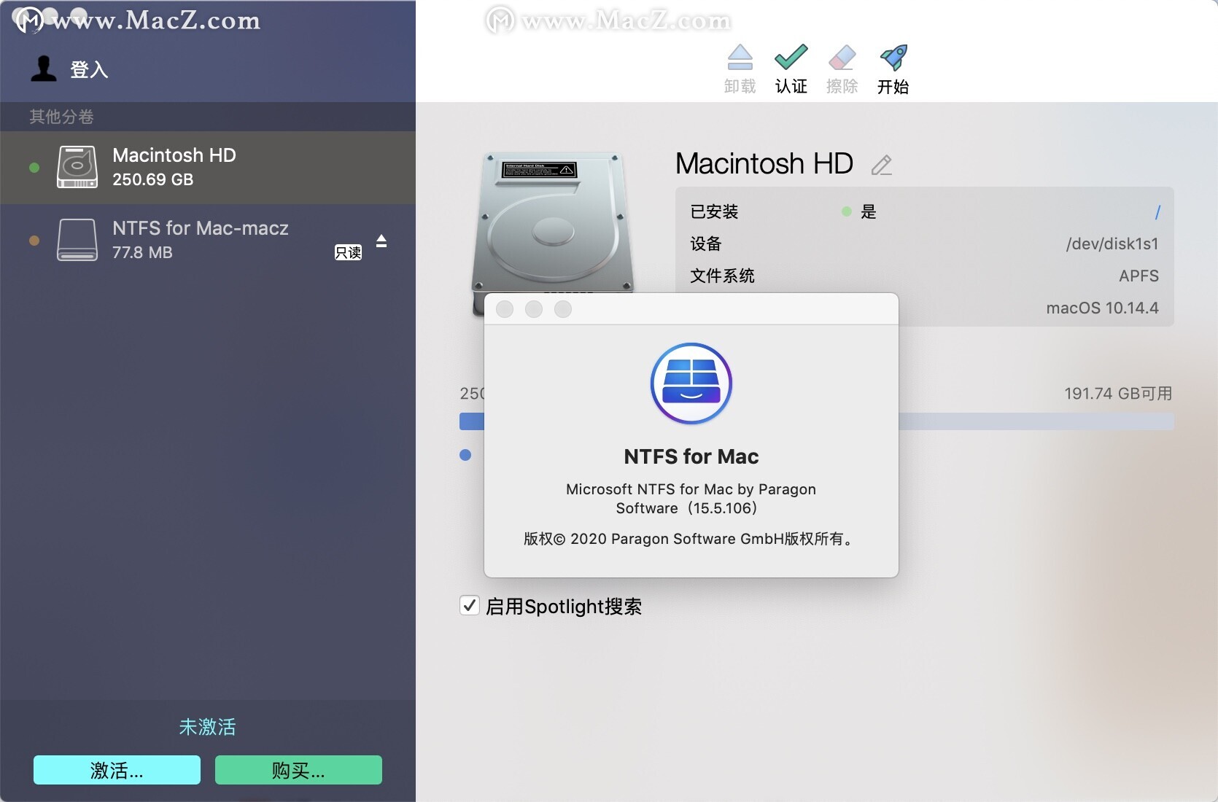Viewport: 1218px width, 802px height.
Task: Eject the NTFS for Mac-macz volume
Action: (381, 241)
